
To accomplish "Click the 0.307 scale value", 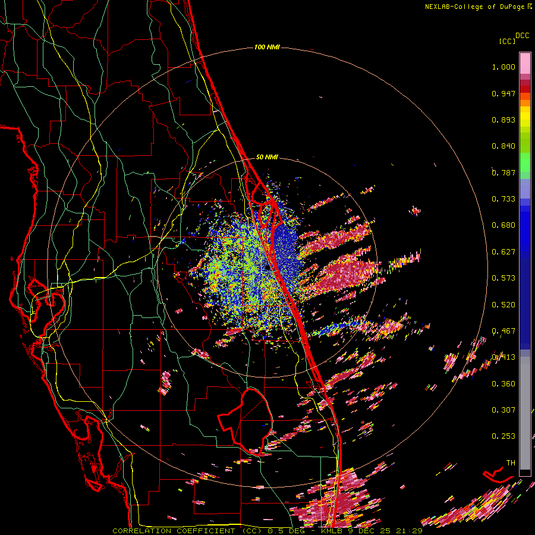I will [503, 410].
